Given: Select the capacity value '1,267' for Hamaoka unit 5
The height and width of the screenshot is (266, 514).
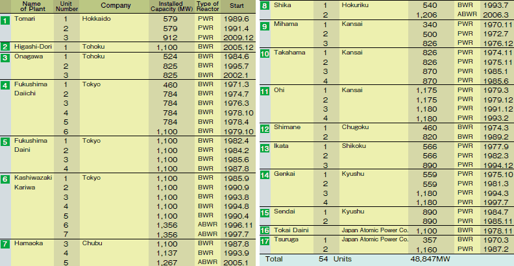Looking at the screenshot, I should click(167, 263).
